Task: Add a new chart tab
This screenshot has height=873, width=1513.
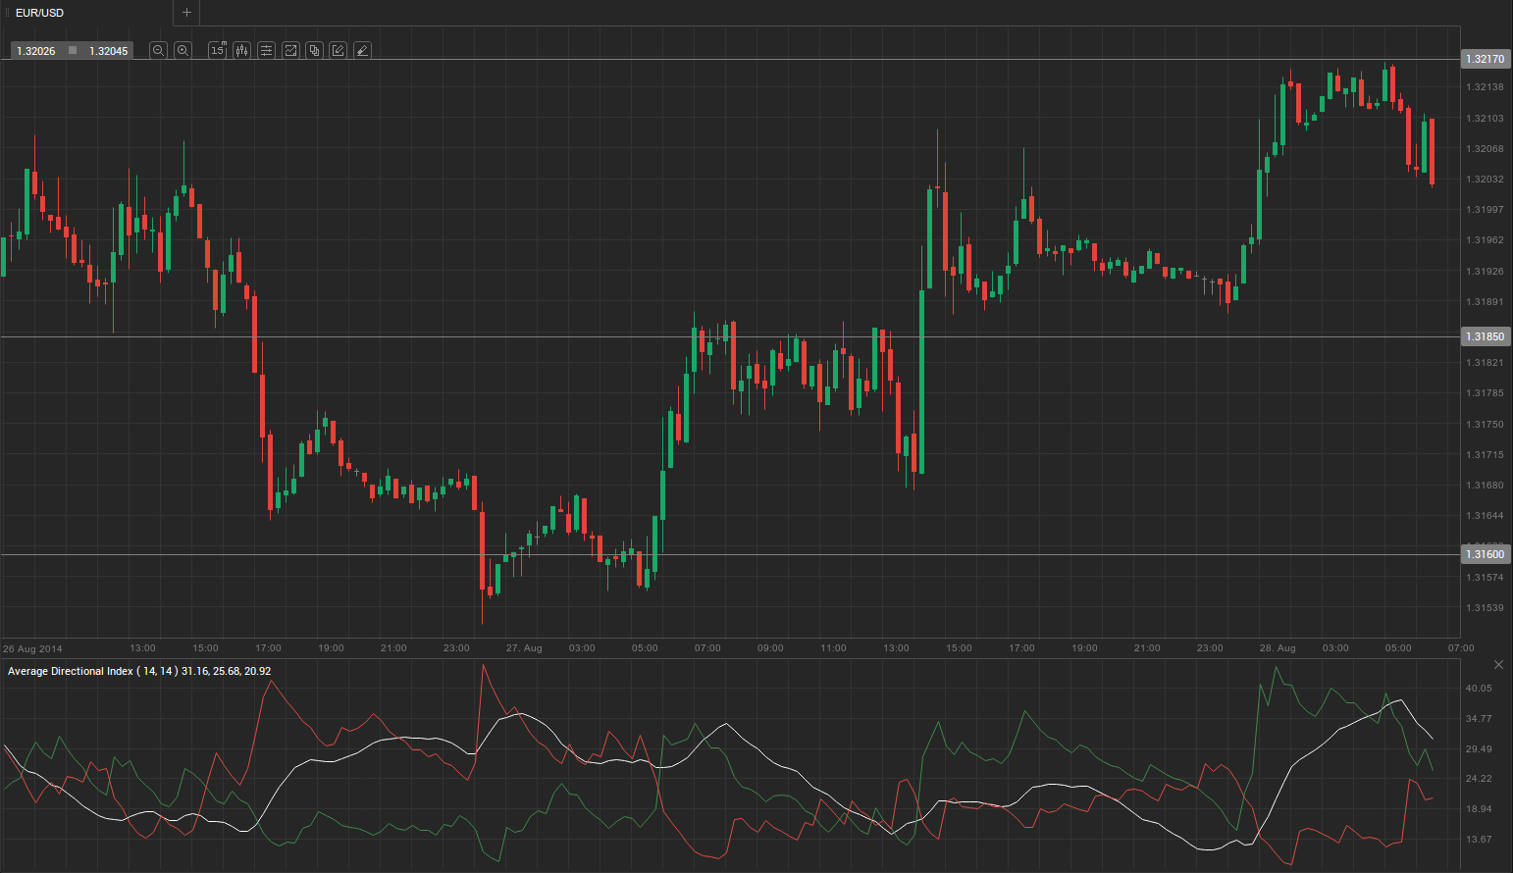Action: click(186, 13)
